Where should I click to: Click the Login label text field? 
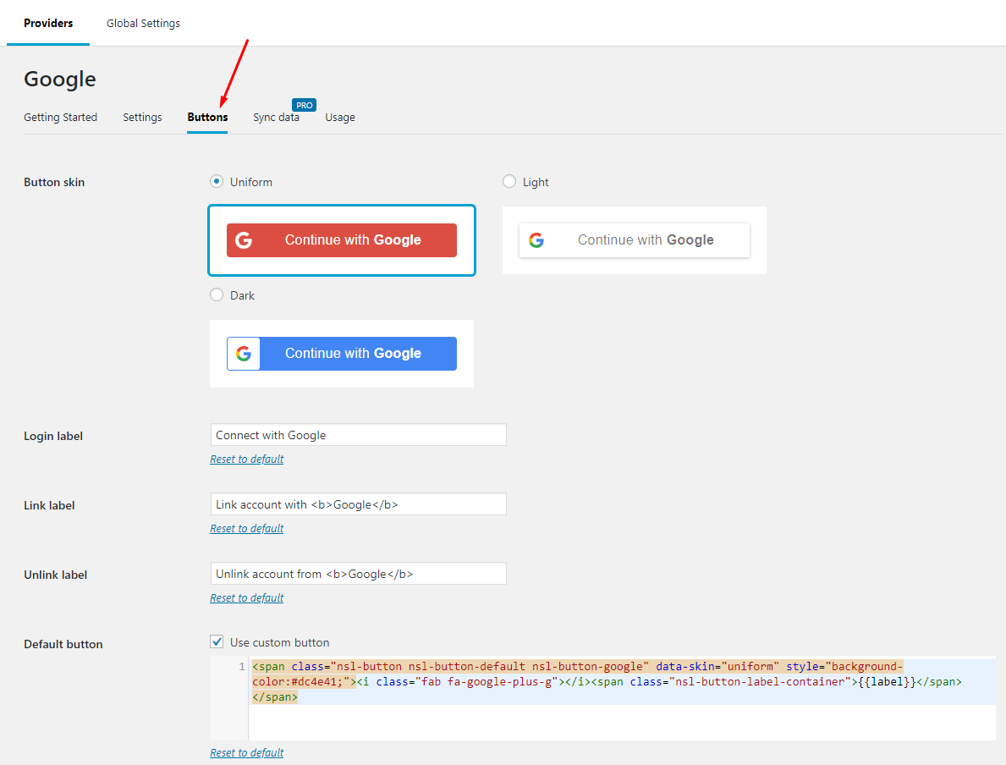click(358, 435)
